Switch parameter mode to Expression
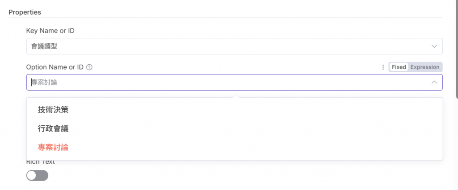Viewport: 458px width, 190px height. tap(425, 67)
